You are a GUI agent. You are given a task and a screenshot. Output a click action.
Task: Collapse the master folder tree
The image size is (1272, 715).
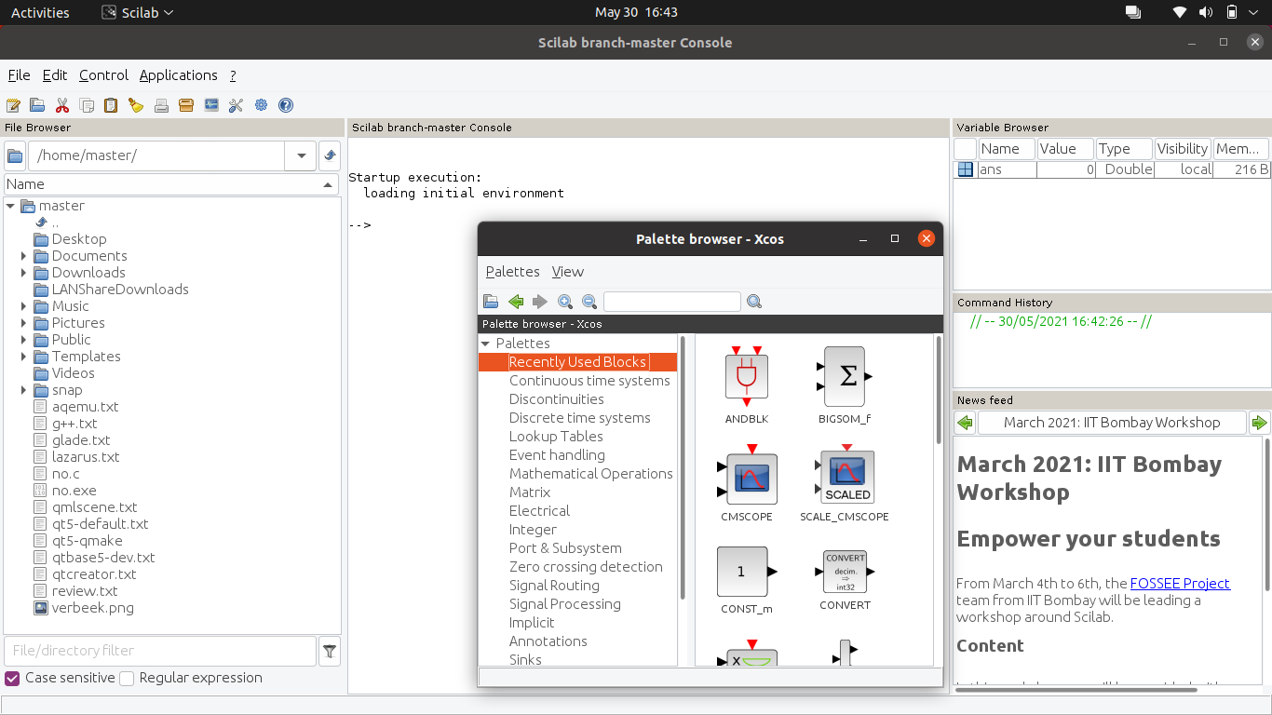10,206
